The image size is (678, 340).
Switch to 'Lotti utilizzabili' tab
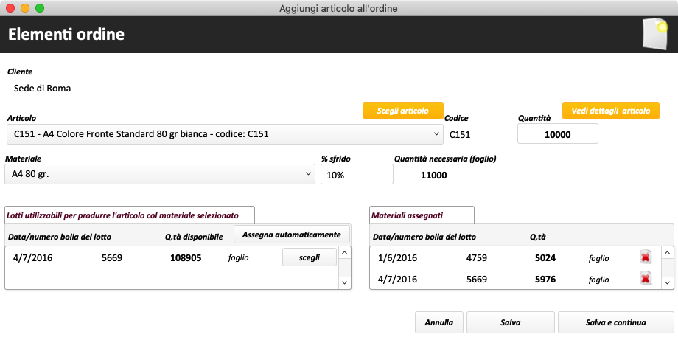coord(130,215)
